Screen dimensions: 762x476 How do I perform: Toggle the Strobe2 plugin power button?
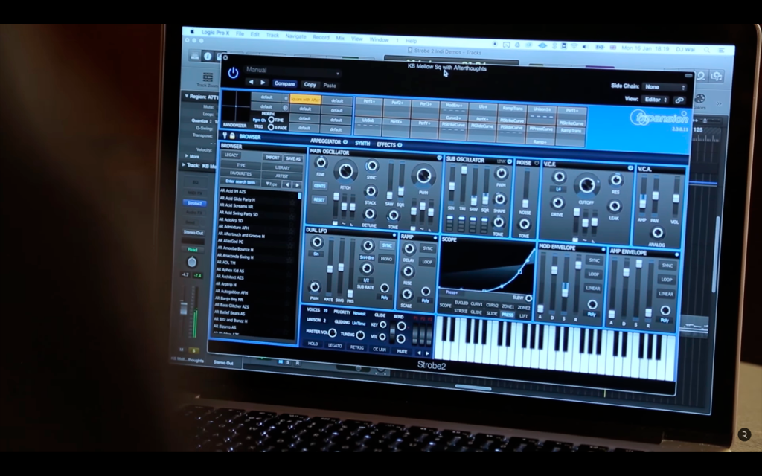click(x=233, y=73)
